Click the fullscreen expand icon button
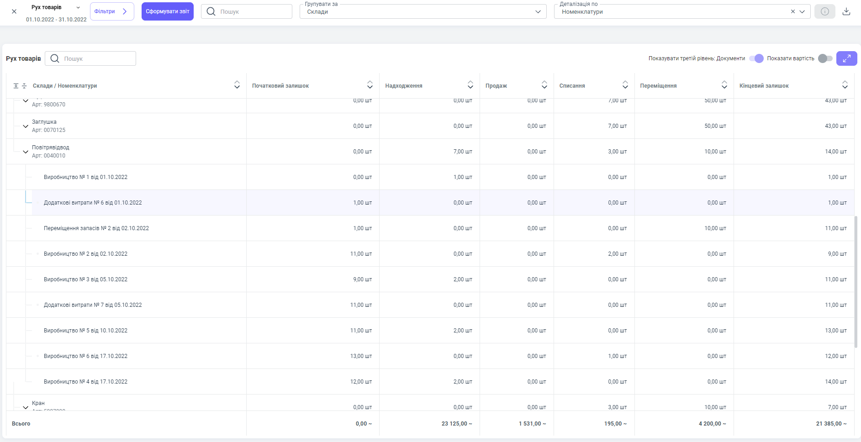This screenshot has height=442, width=861. (846, 58)
